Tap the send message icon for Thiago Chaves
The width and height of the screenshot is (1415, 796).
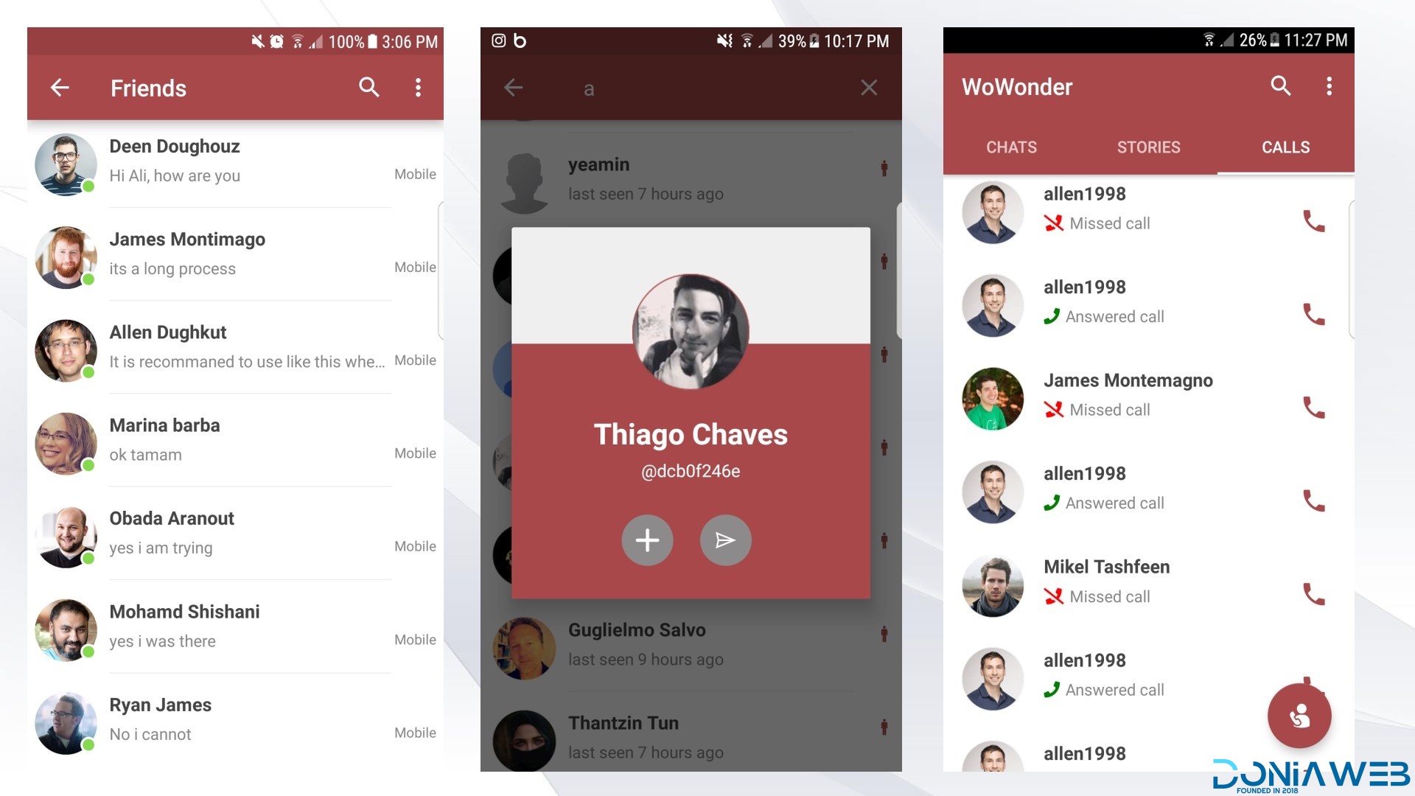725,540
